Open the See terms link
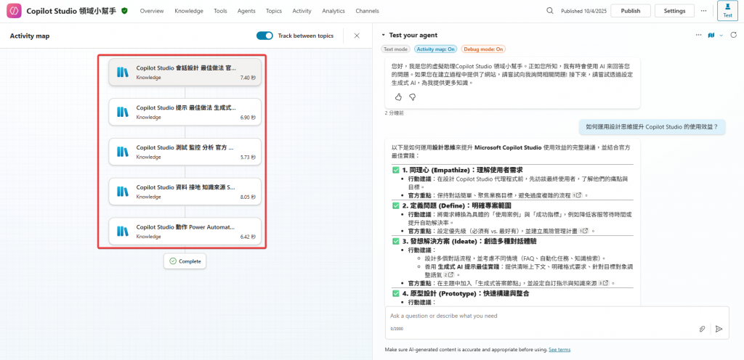This screenshot has width=744, height=360. (559, 350)
